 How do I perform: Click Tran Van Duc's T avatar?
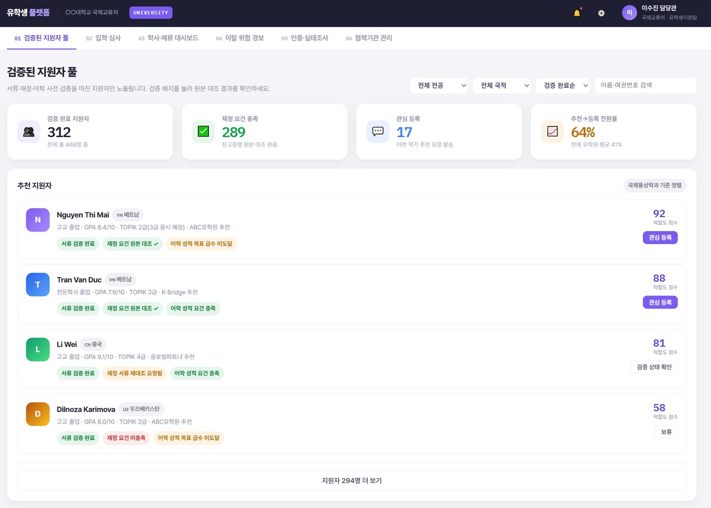coord(38,285)
